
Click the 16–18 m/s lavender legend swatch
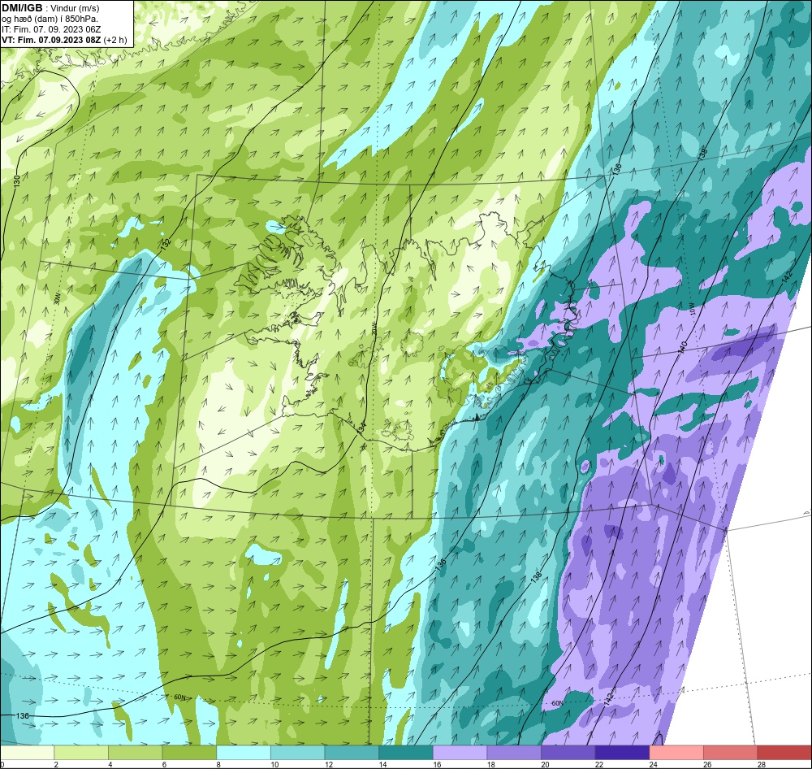point(460,753)
